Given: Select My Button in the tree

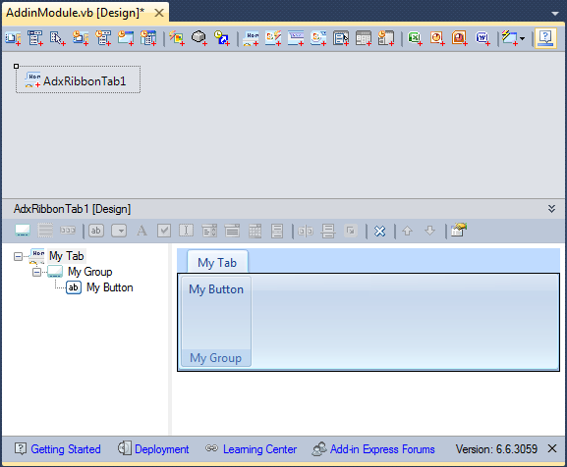Looking at the screenshot, I should [109, 287].
